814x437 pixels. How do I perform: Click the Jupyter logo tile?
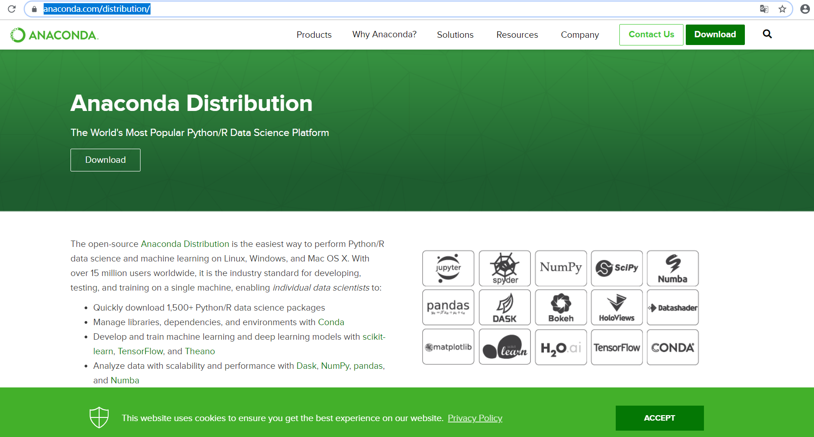coord(448,268)
